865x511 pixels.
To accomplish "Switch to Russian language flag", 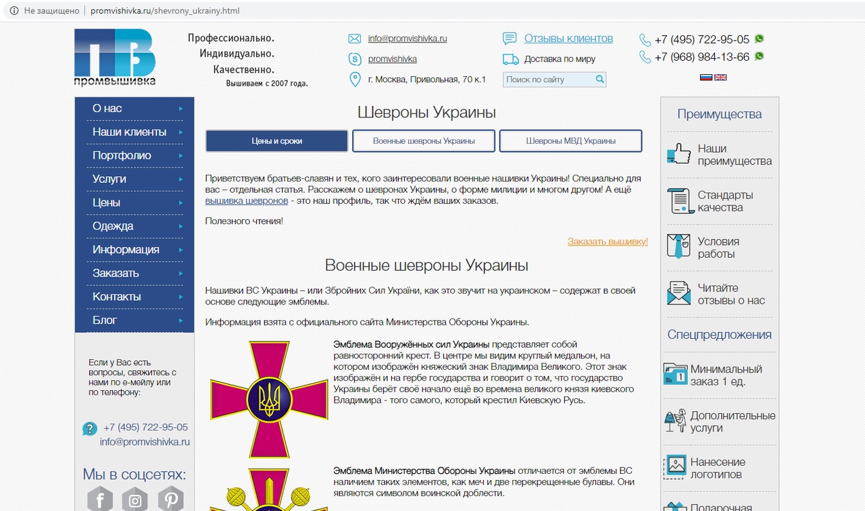I will pyautogui.click(x=706, y=77).
